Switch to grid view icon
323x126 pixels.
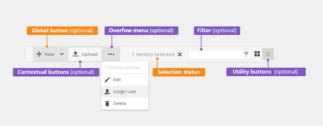tap(257, 54)
